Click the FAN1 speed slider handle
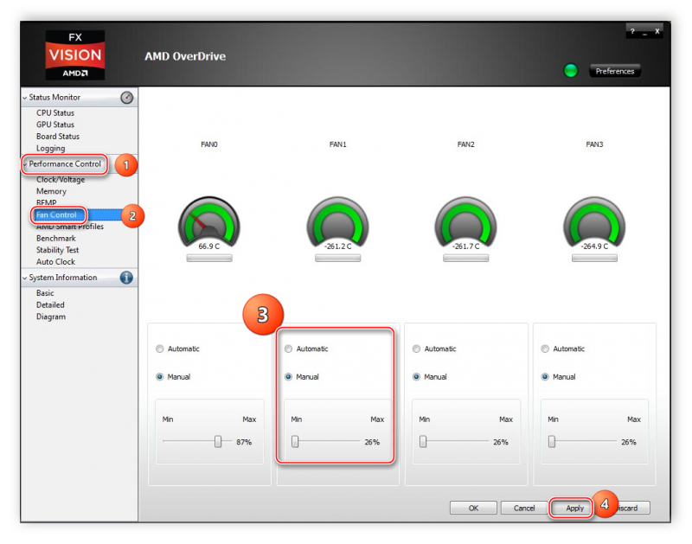692x544 pixels. point(295,441)
